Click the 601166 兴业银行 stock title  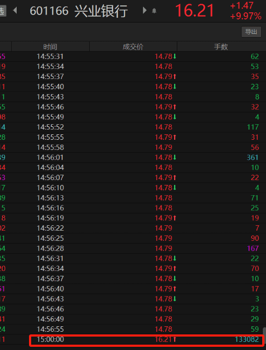(x=79, y=11)
